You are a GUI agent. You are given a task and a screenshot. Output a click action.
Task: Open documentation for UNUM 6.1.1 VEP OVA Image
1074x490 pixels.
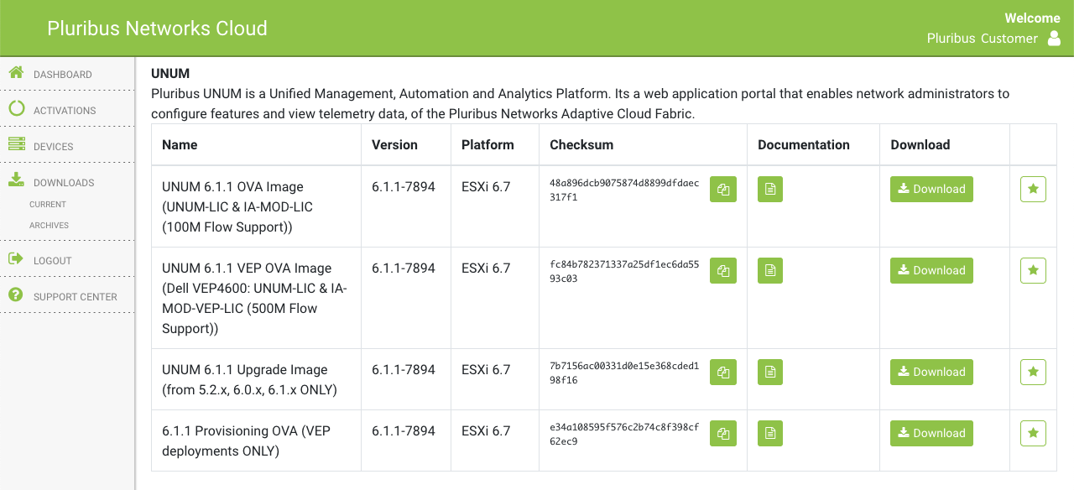(770, 271)
